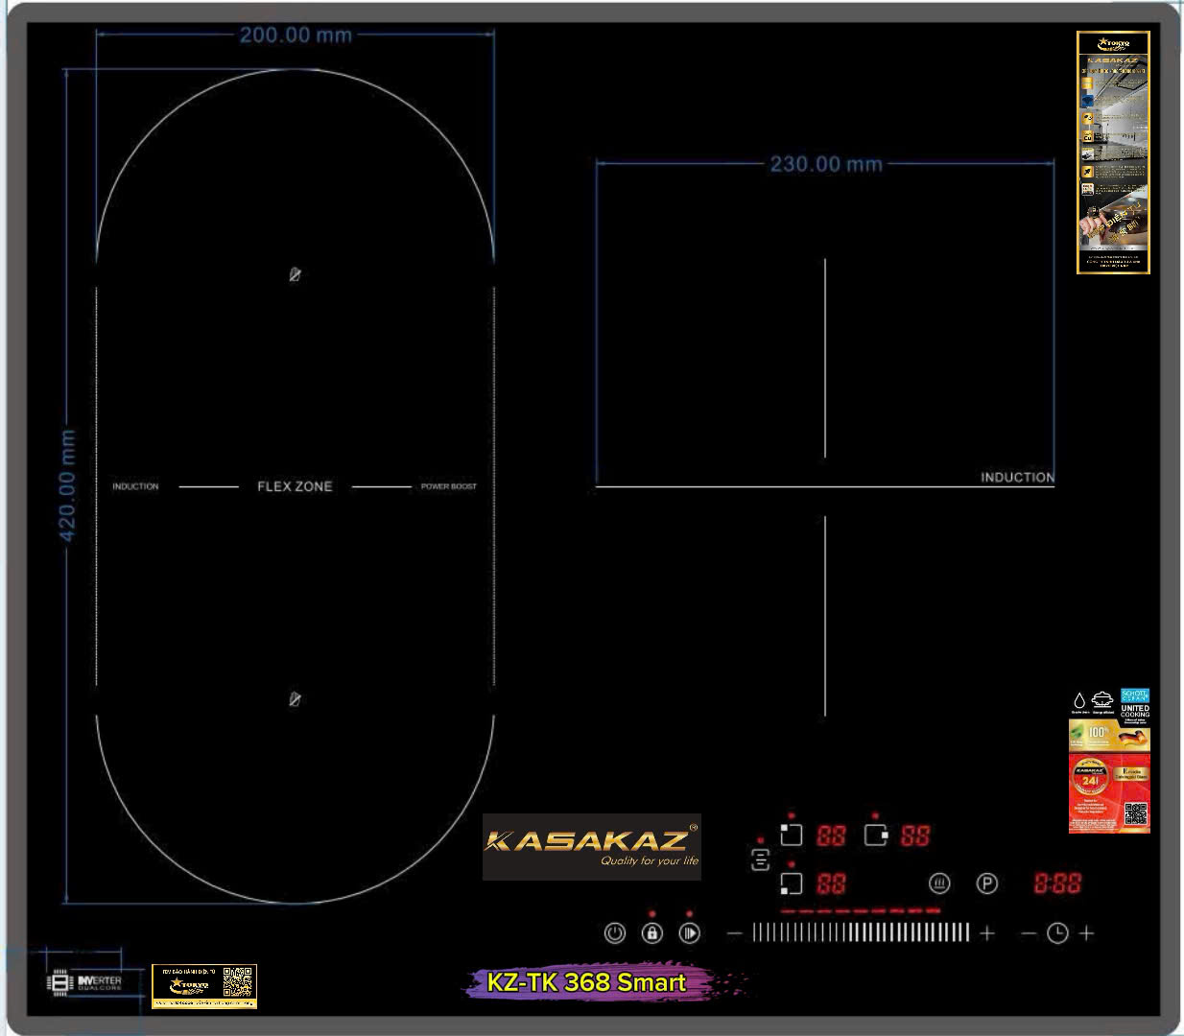Screen dimensions: 1184x1036
Task: Tap the timer clock icon
Action: [x=1057, y=933]
